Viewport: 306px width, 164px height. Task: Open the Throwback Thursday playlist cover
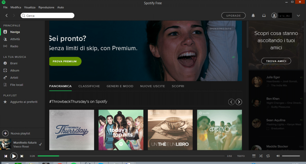pos(72,130)
